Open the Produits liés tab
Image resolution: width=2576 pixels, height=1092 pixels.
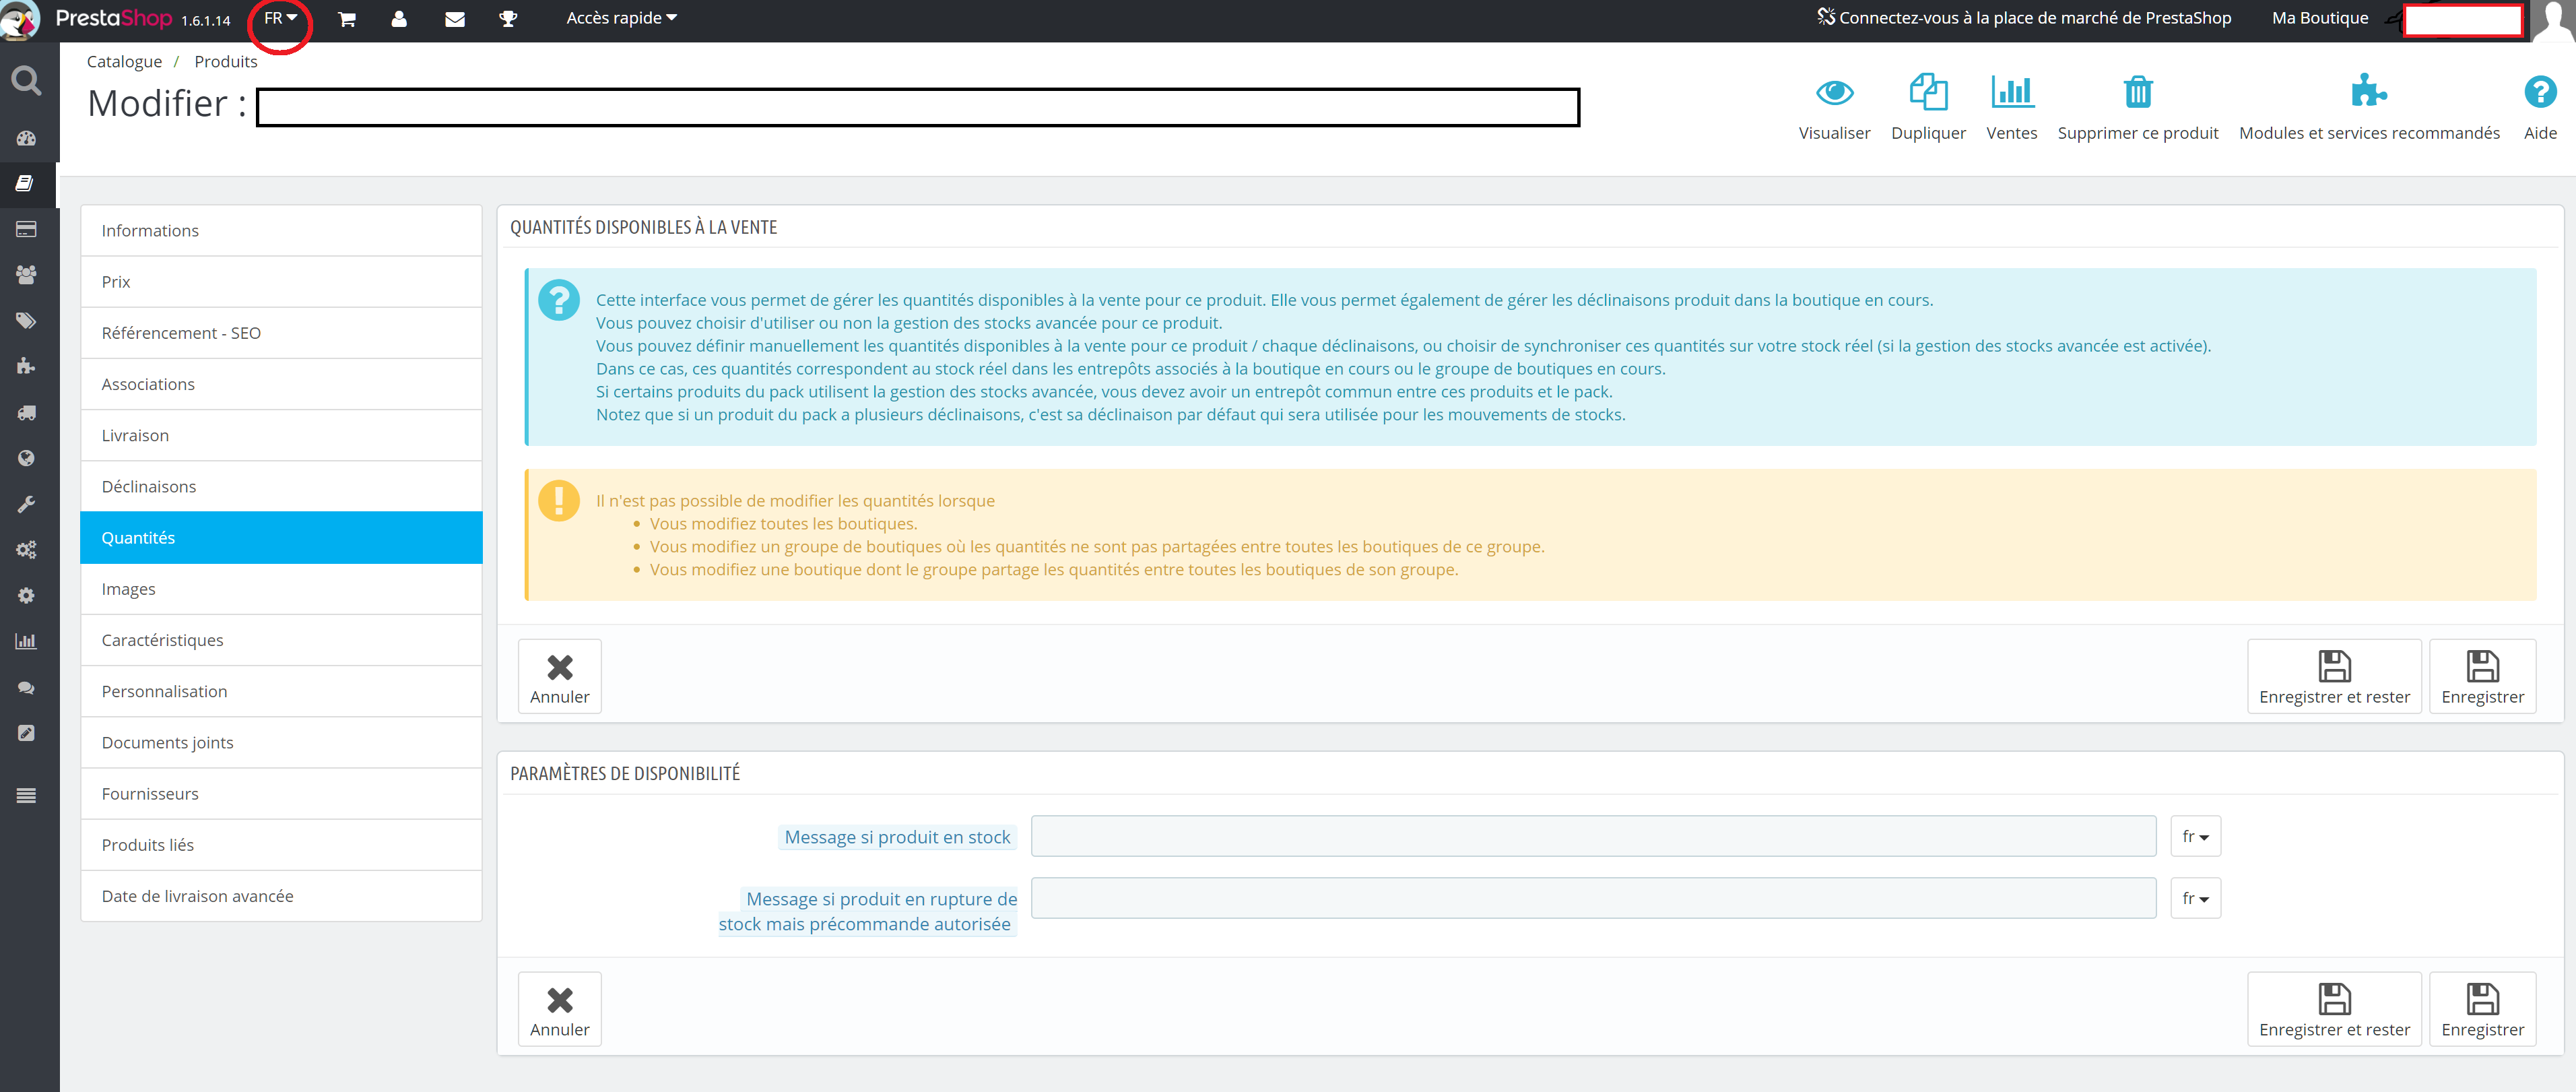tap(281, 845)
